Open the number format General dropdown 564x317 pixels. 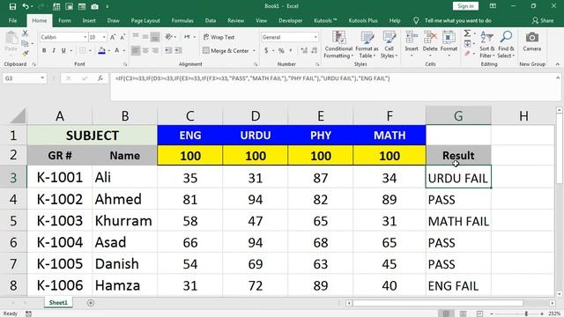point(315,37)
